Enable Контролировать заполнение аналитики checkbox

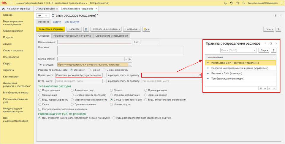click(x=39, y=109)
